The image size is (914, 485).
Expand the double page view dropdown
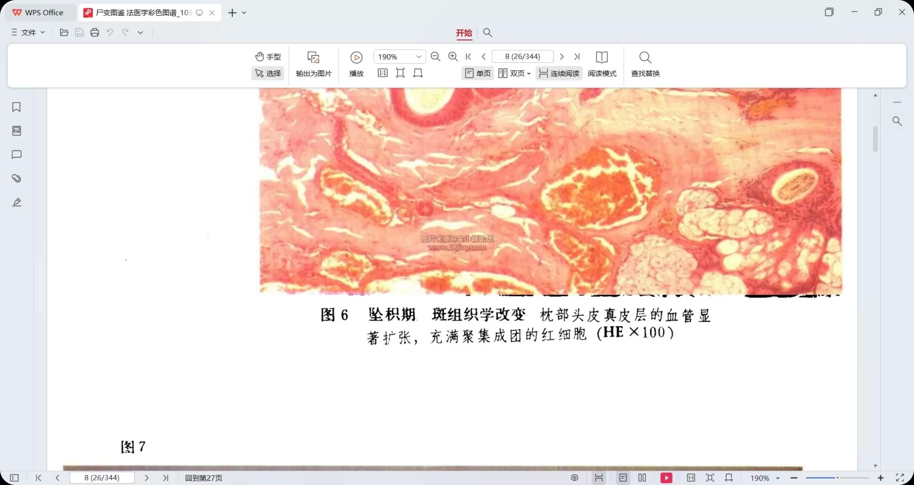pyautogui.click(x=529, y=74)
